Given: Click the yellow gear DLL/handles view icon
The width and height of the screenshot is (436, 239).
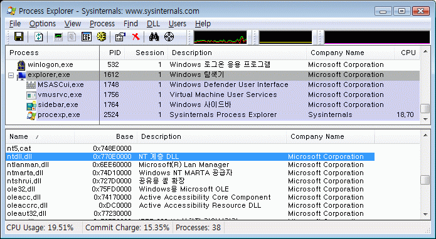Looking at the screenshot, I should [102, 36].
